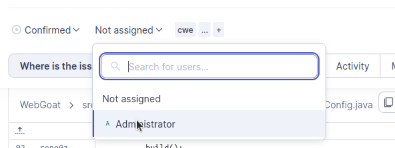The width and height of the screenshot is (395, 148).
Task: Open the WebGoat breadcrumb link
Action: [x=40, y=105]
